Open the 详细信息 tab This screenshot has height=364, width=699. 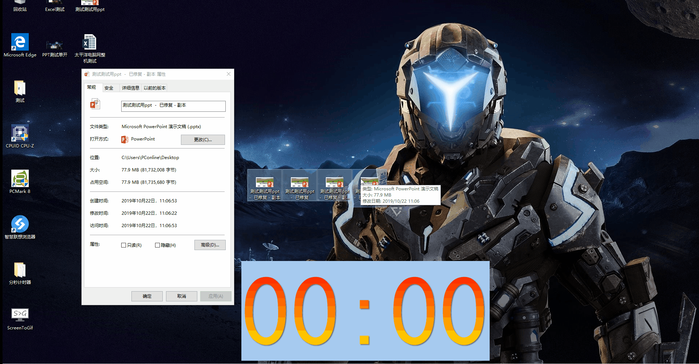130,88
